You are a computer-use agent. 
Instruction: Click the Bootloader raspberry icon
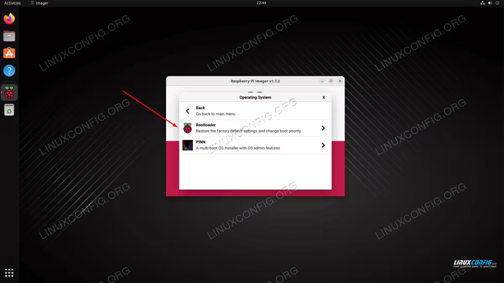(x=188, y=128)
